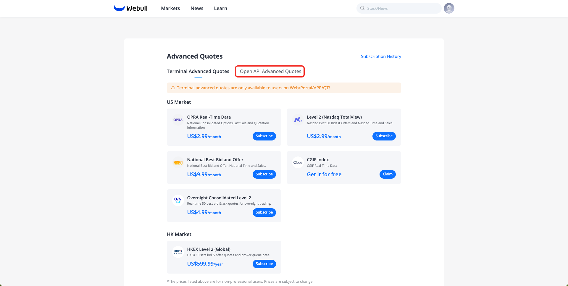This screenshot has width=568, height=286.
Task: Click the Overnight O/N Lv2 icon
Action: pyautogui.click(x=178, y=201)
